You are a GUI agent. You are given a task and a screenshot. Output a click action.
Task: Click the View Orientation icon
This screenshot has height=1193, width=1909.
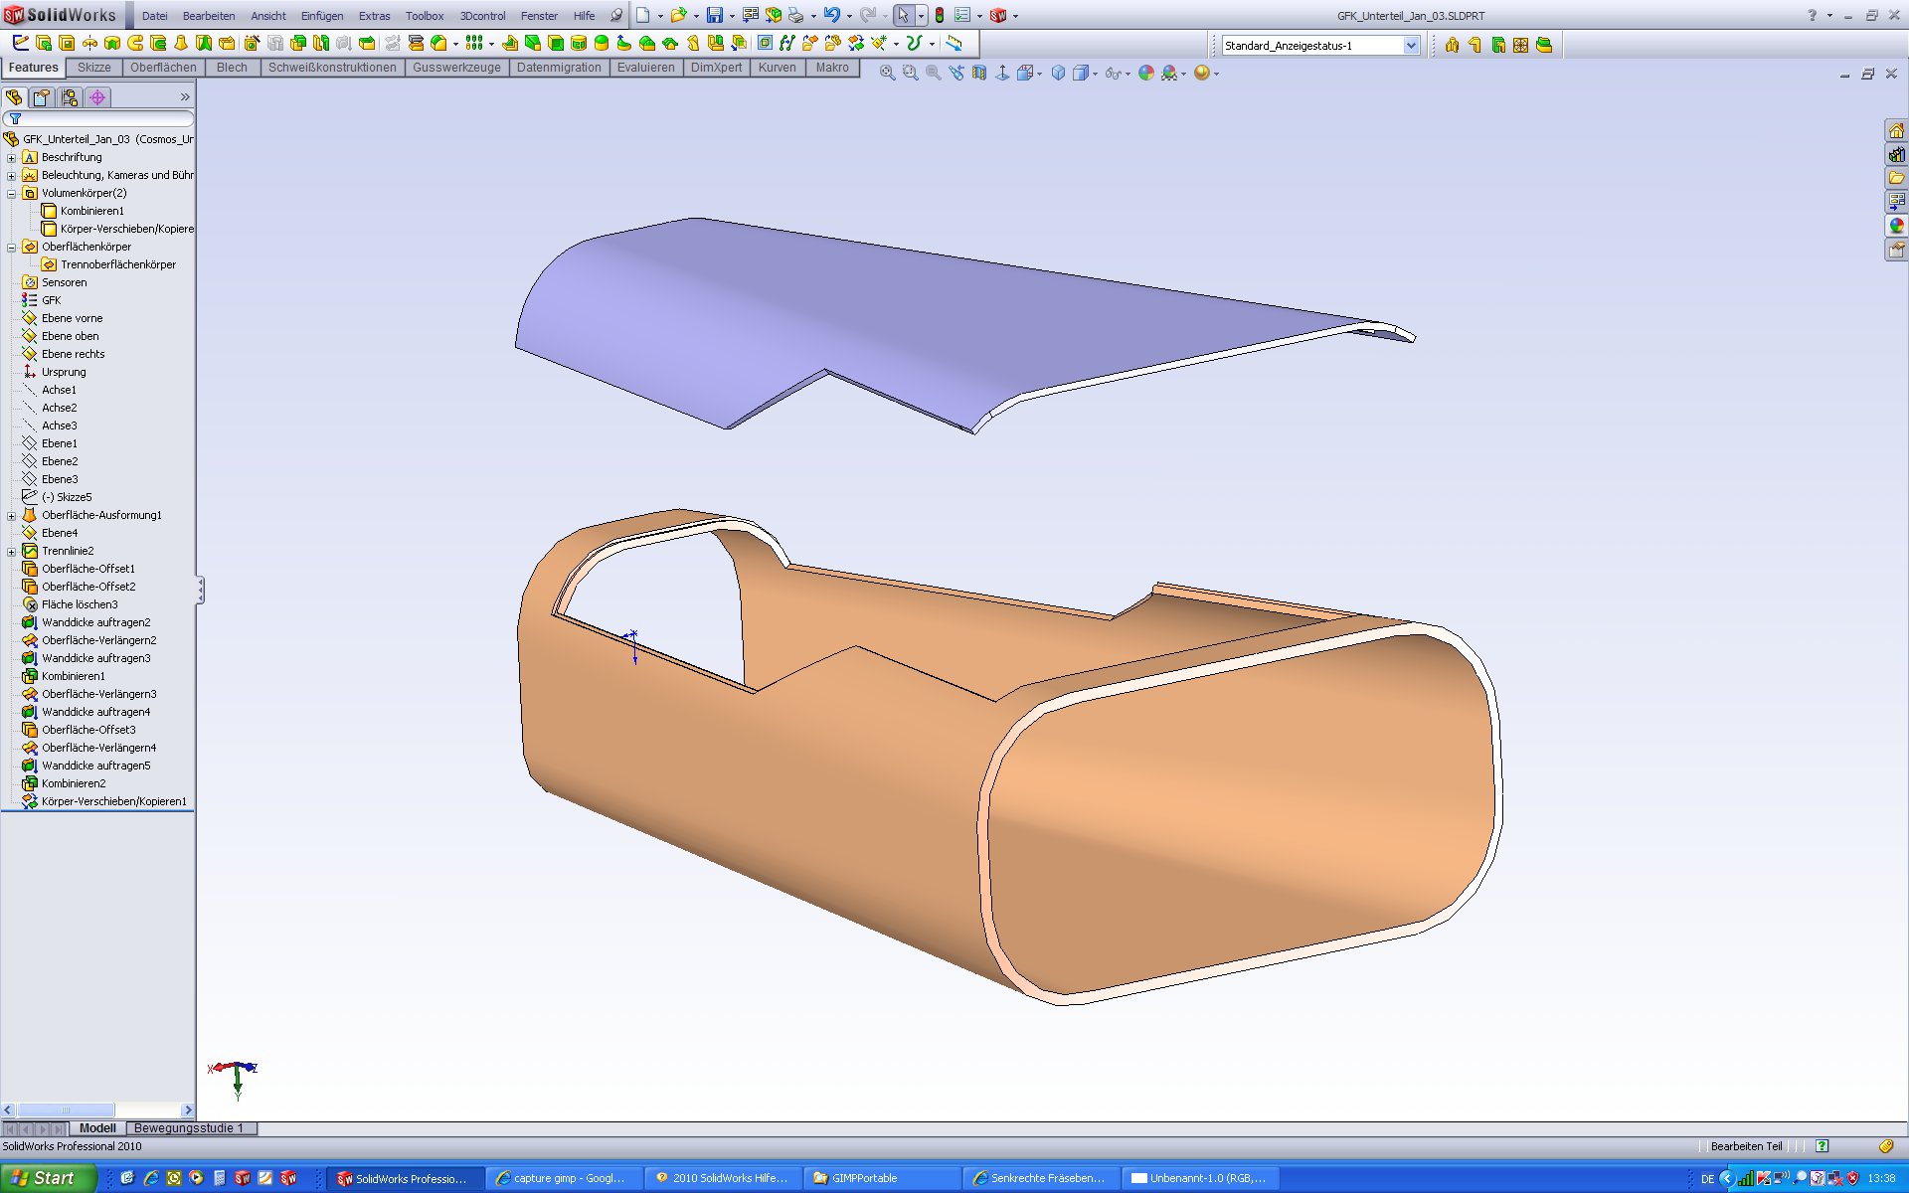[x=1025, y=73]
